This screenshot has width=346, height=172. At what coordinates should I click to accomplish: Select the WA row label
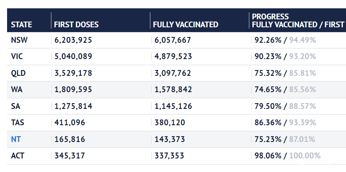pos(16,90)
